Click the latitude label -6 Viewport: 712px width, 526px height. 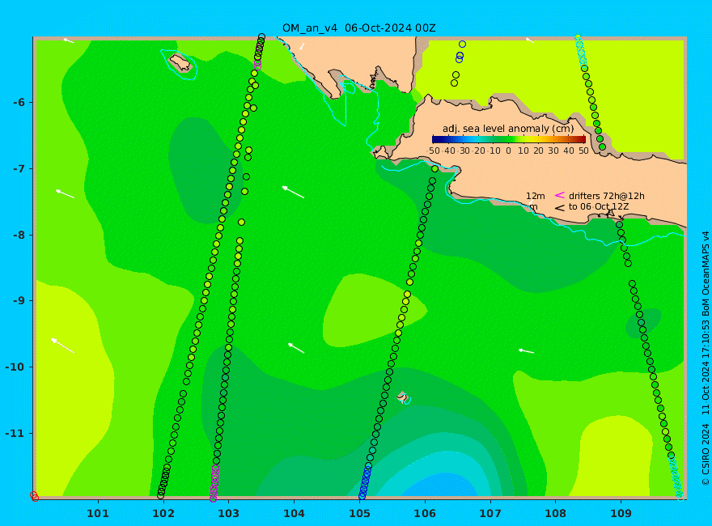click(19, 103)
